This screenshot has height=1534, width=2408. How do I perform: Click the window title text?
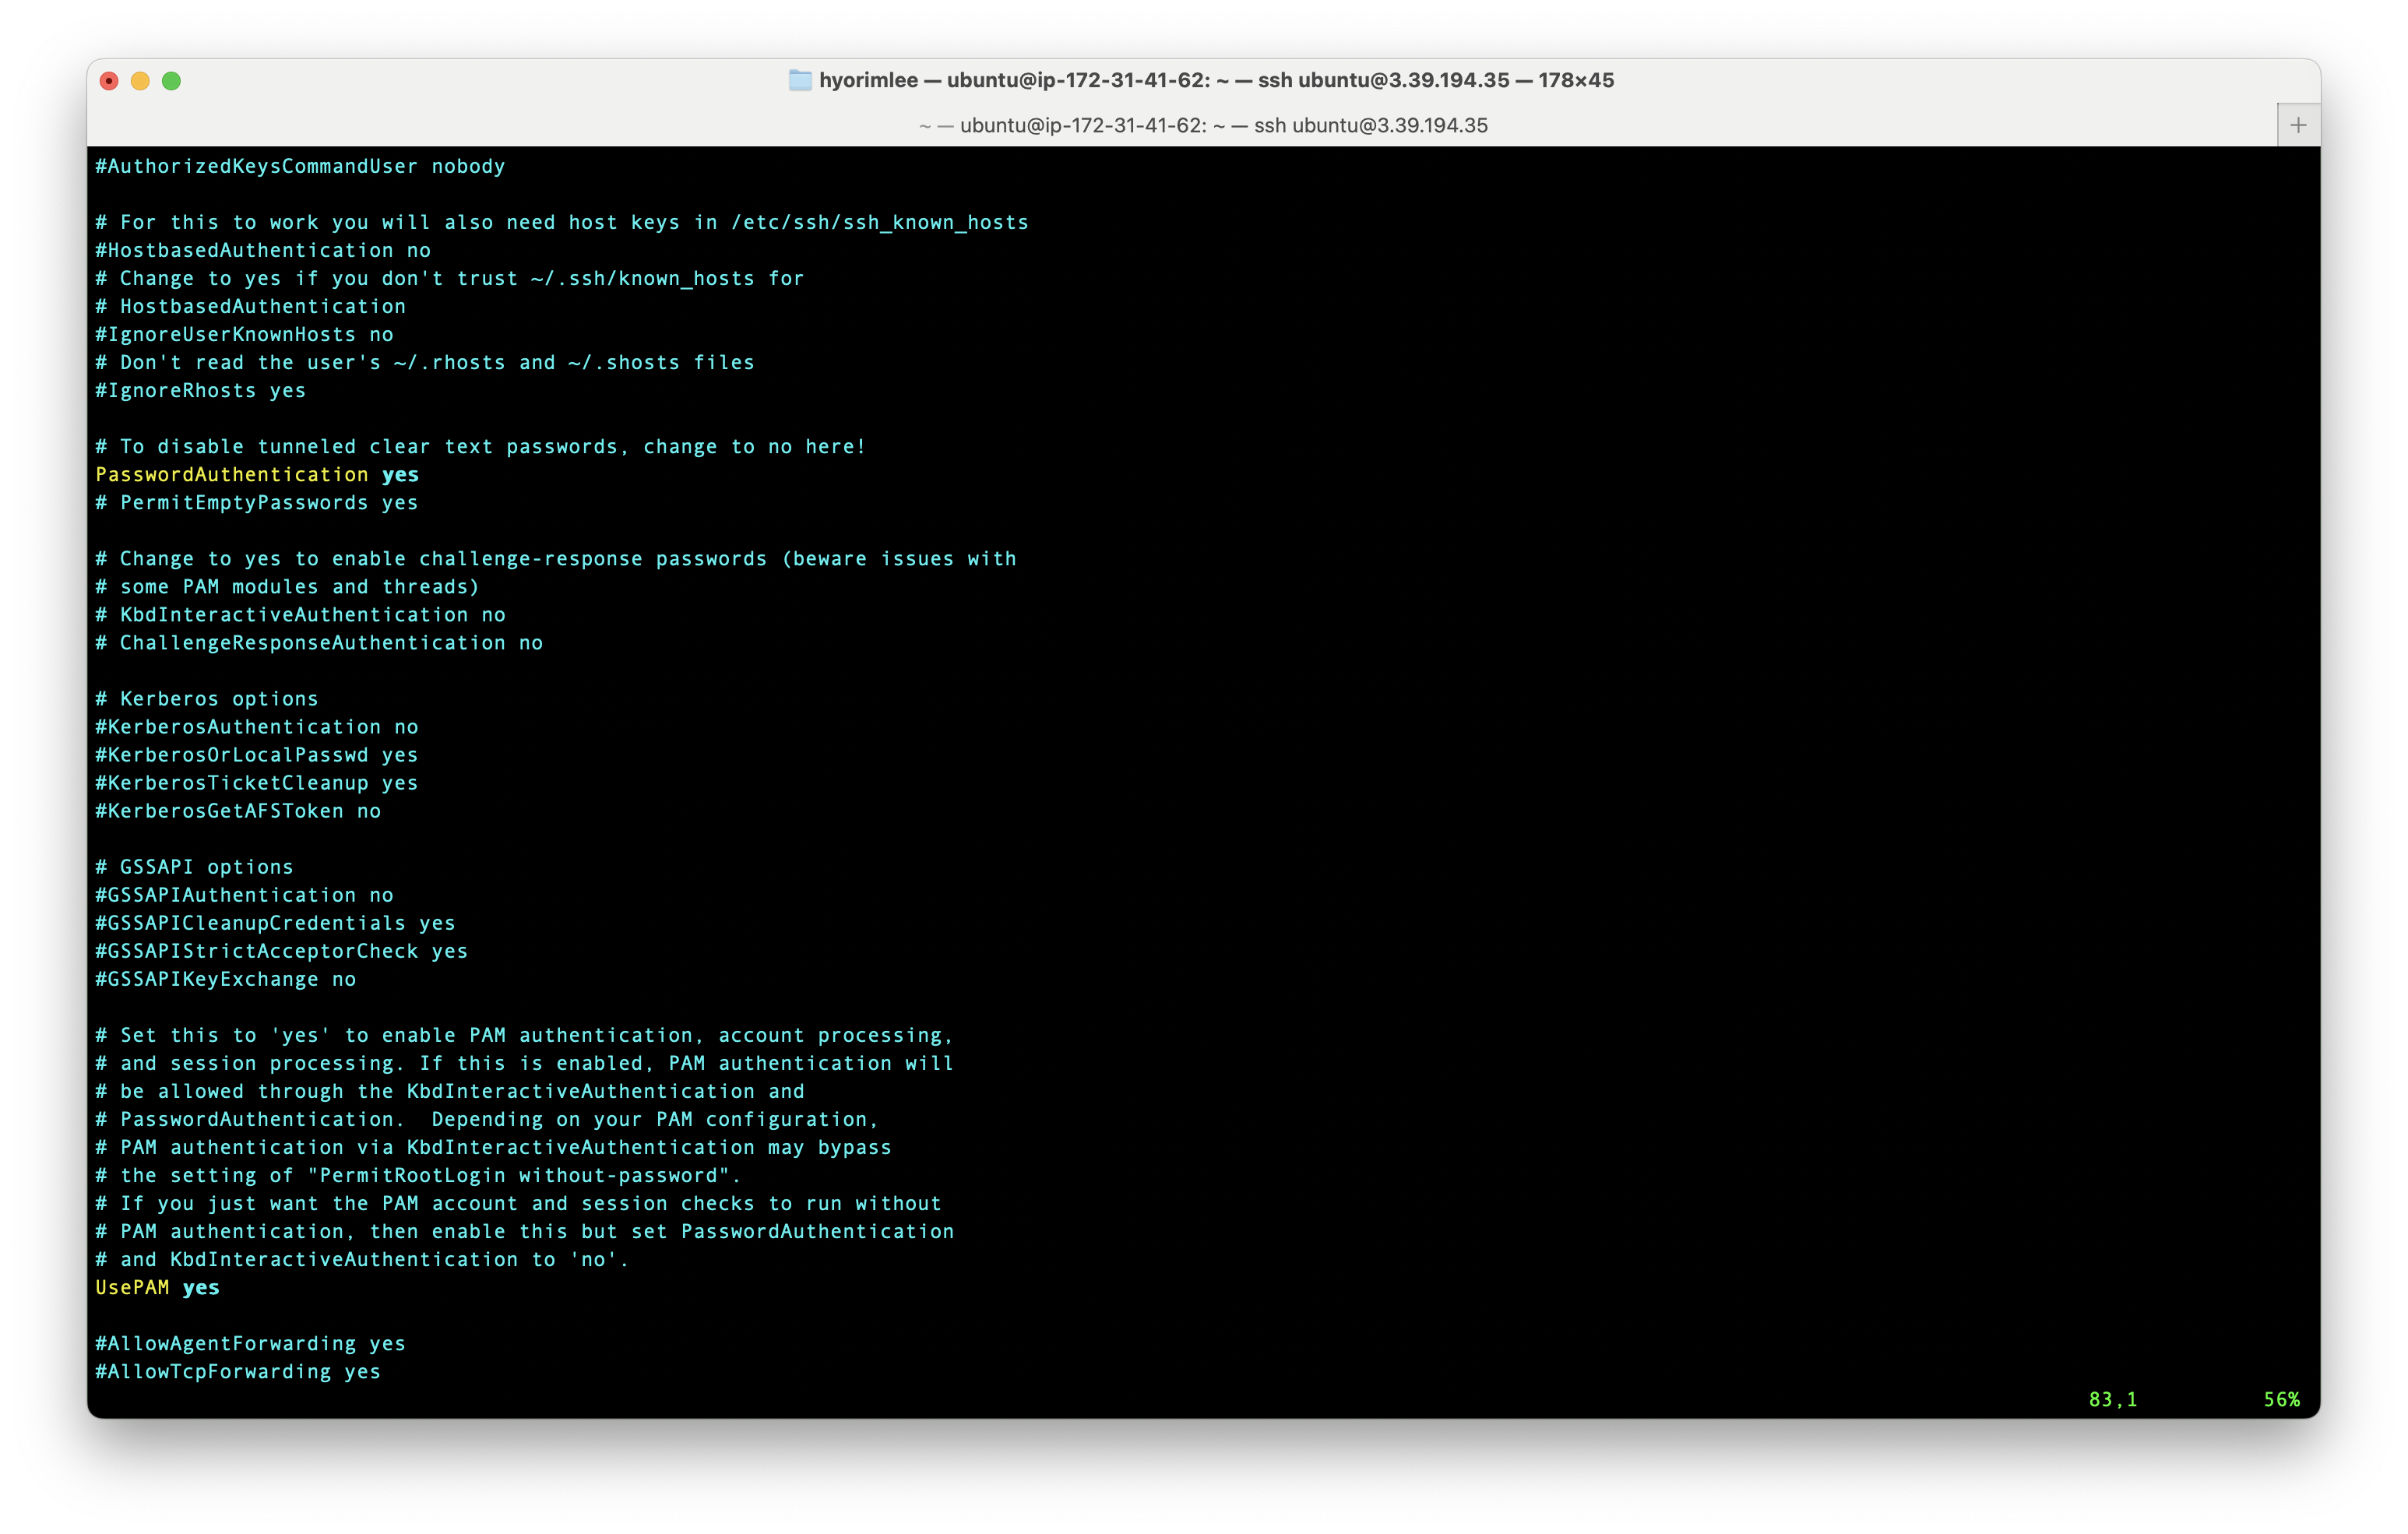coord(1215,80)
